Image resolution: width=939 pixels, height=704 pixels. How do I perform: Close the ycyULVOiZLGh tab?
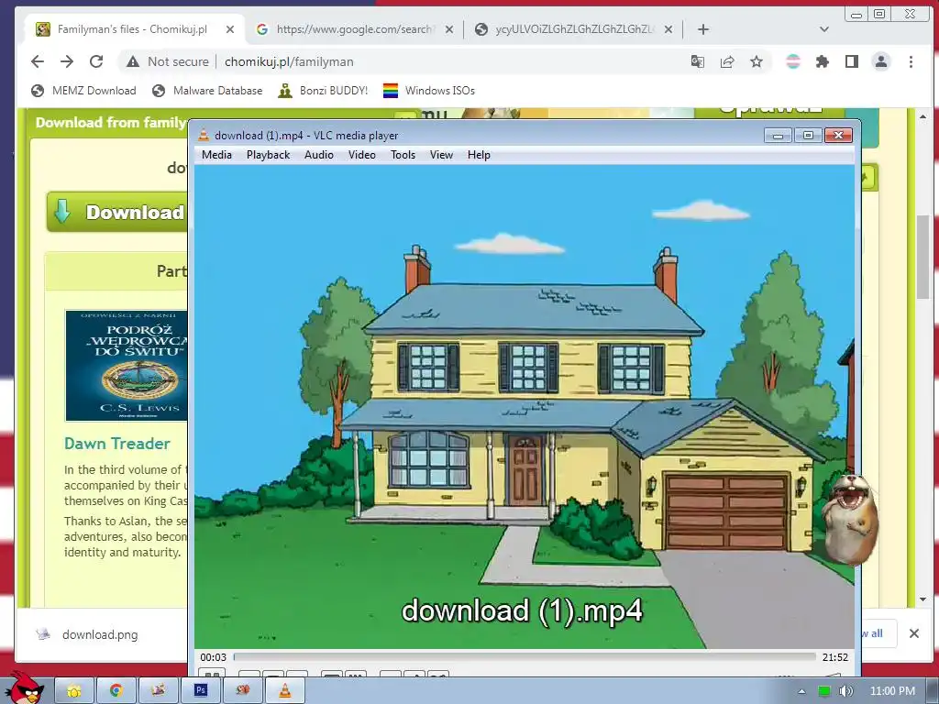pyautogui.click(x=668, y=29)
